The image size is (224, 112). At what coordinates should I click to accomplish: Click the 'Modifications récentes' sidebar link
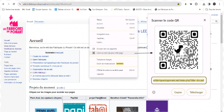point(13,49)
